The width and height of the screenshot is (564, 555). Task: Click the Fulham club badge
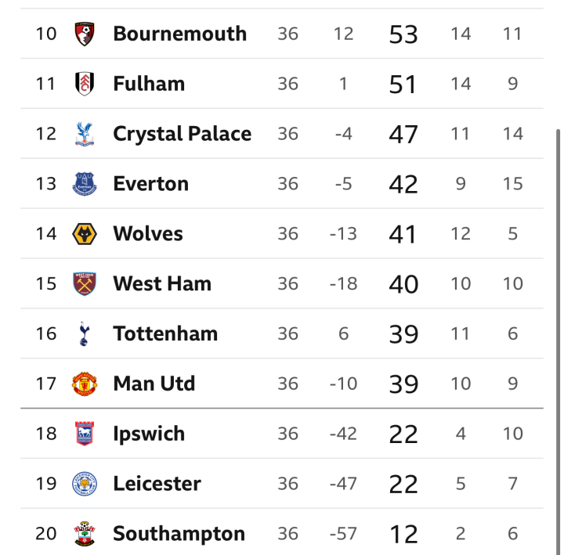coord(85,84)
